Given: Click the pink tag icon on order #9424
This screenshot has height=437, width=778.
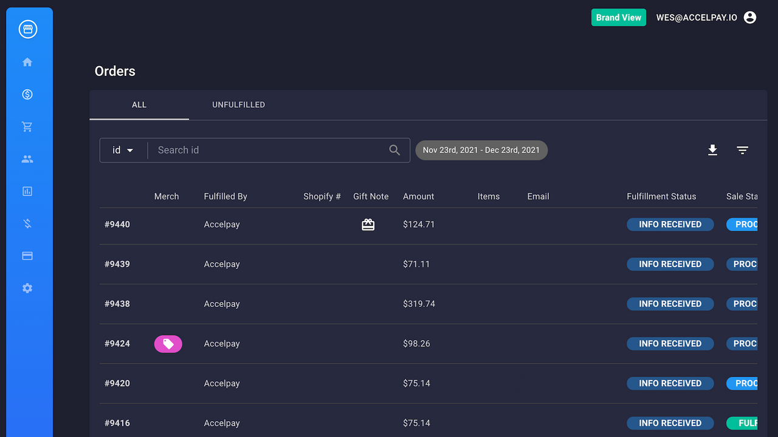Looking at the screenshot, I should (168, 344).
